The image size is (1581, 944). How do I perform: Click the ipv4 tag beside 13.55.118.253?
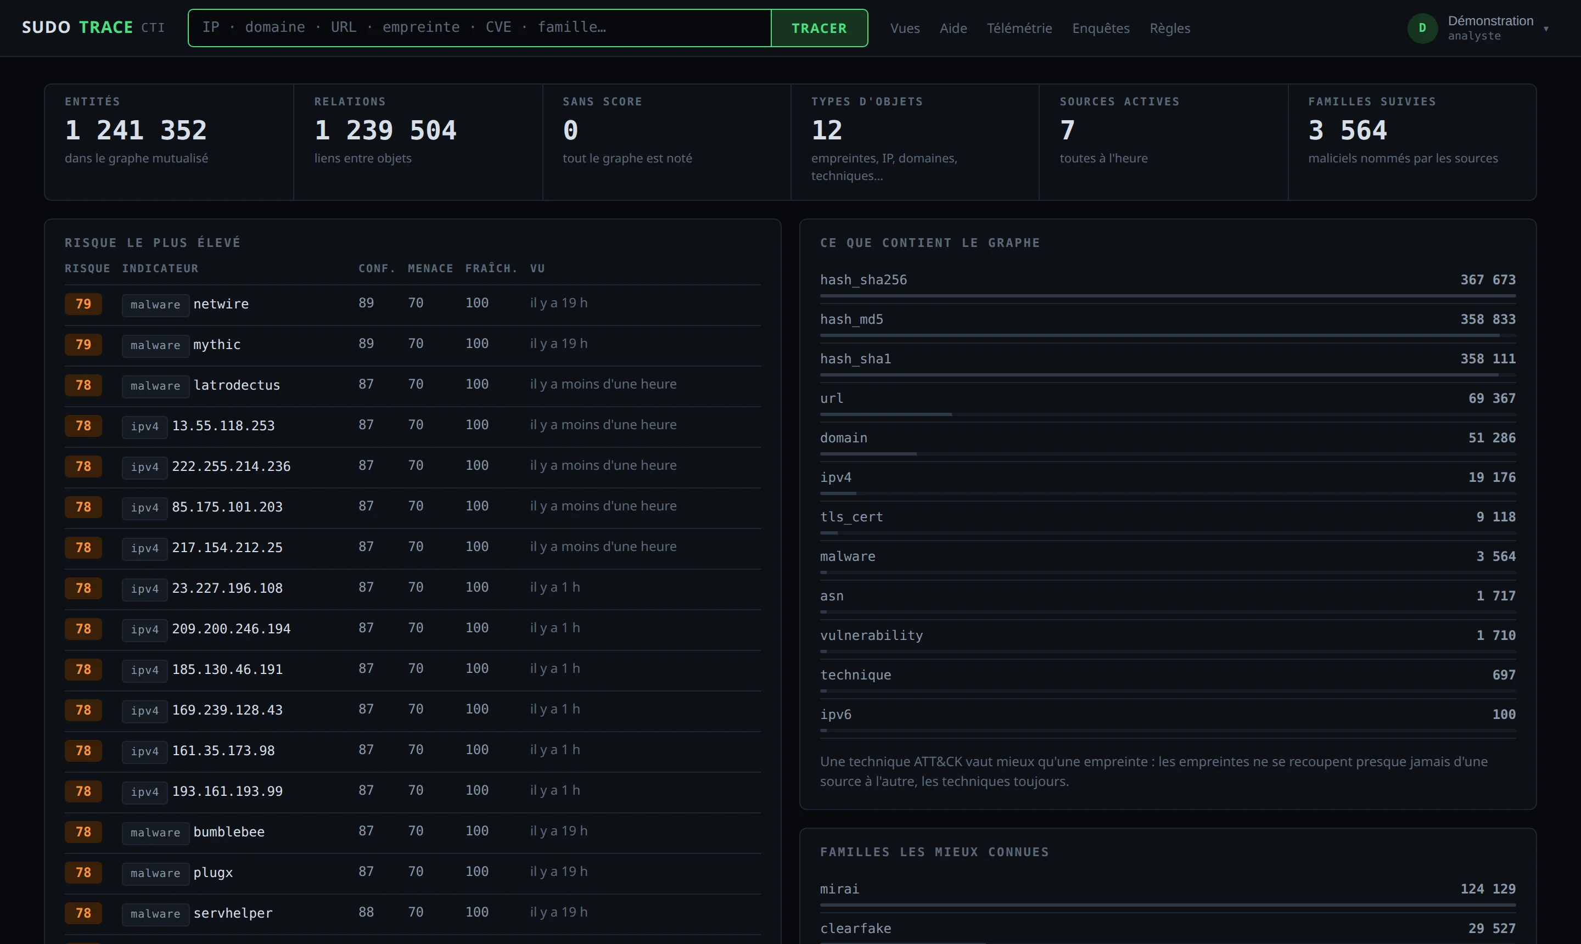tap(144, 427)
